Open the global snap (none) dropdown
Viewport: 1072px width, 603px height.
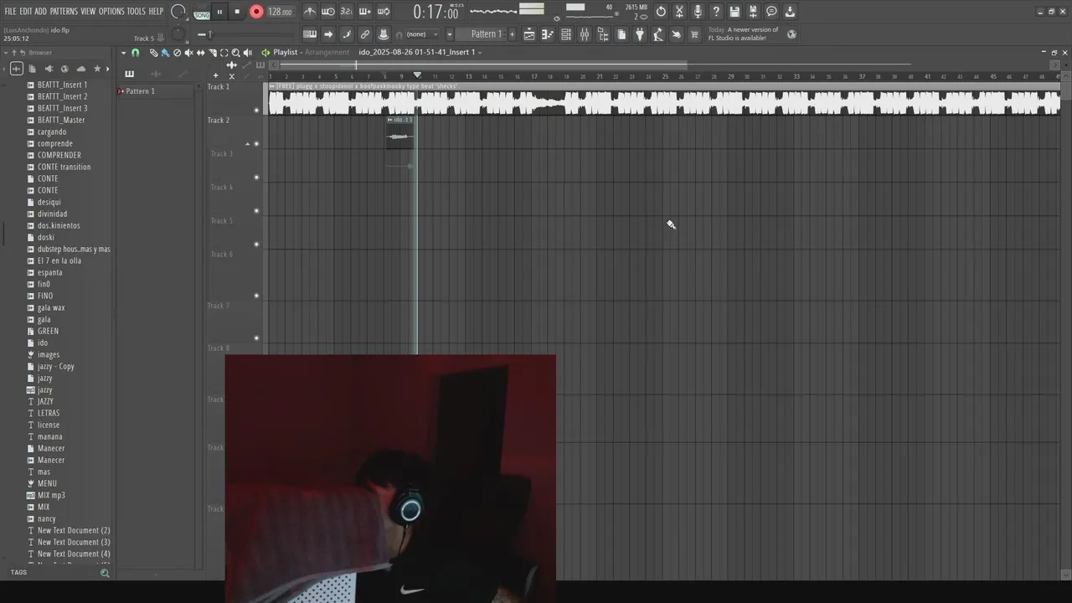(x=423, y=34)
